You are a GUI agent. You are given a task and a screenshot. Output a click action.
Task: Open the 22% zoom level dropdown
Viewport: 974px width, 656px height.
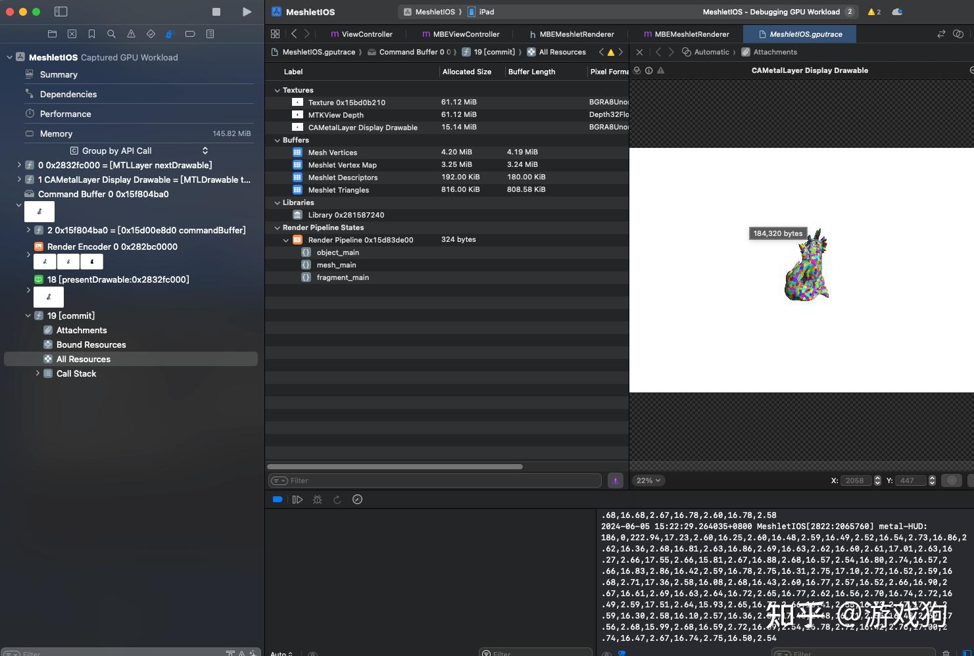647,480
